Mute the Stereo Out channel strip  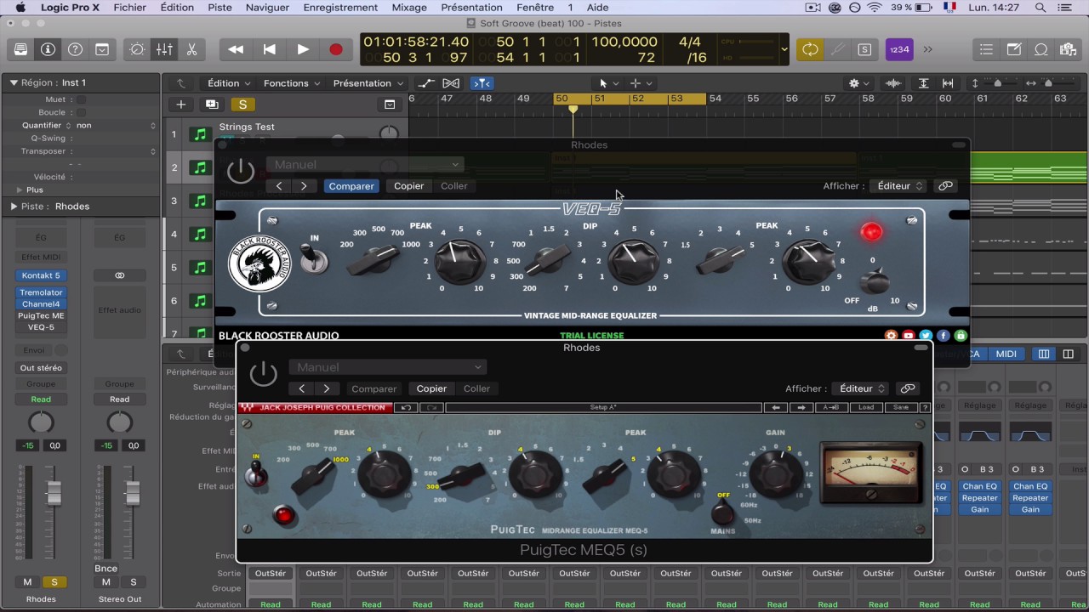[x=105, y=582]
